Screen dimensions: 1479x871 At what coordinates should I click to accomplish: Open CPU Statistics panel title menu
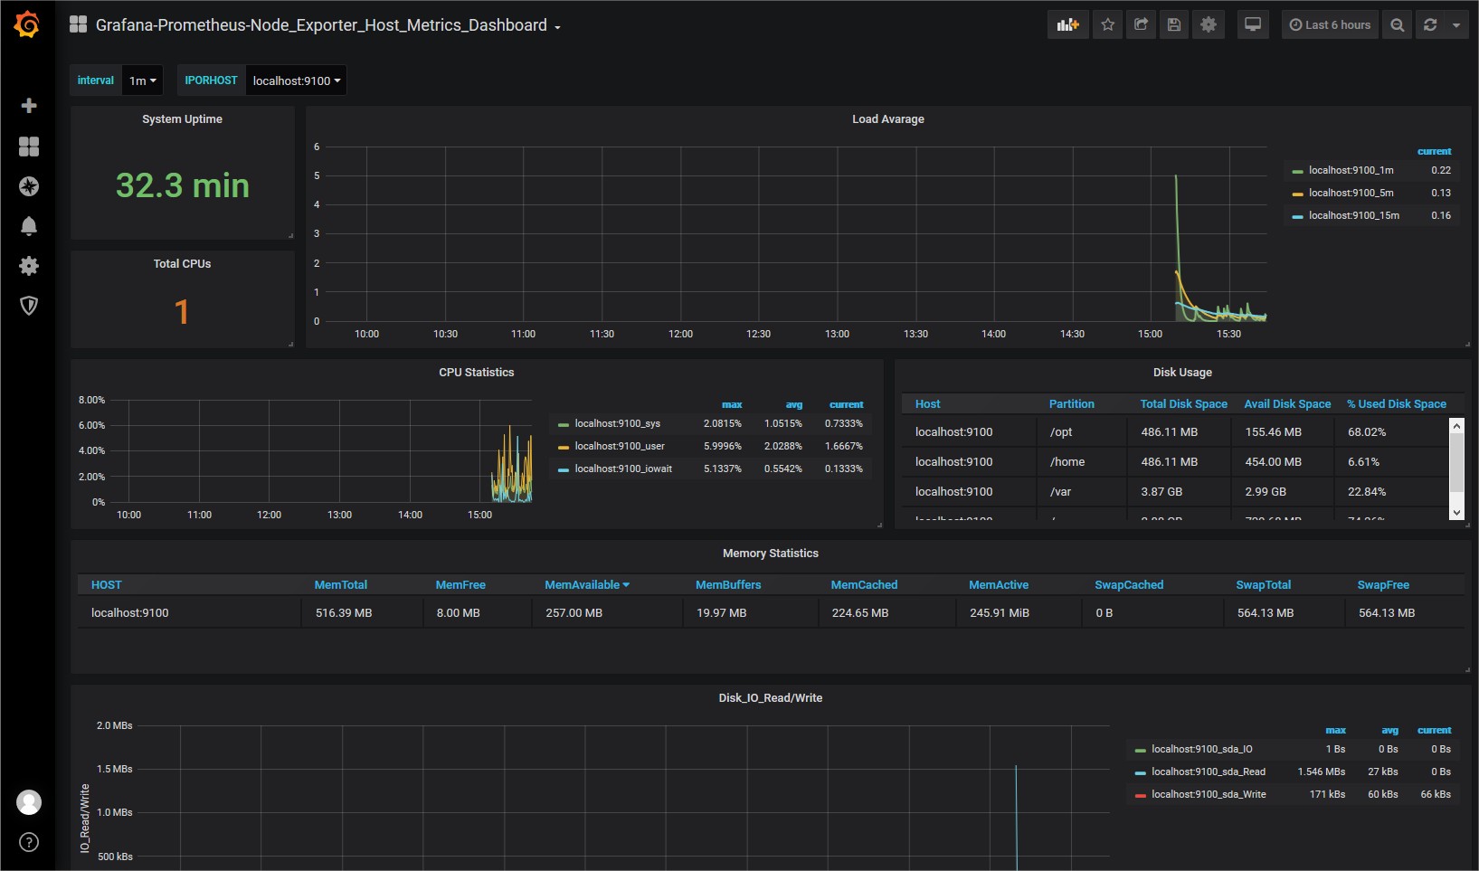tap(477, 373)
